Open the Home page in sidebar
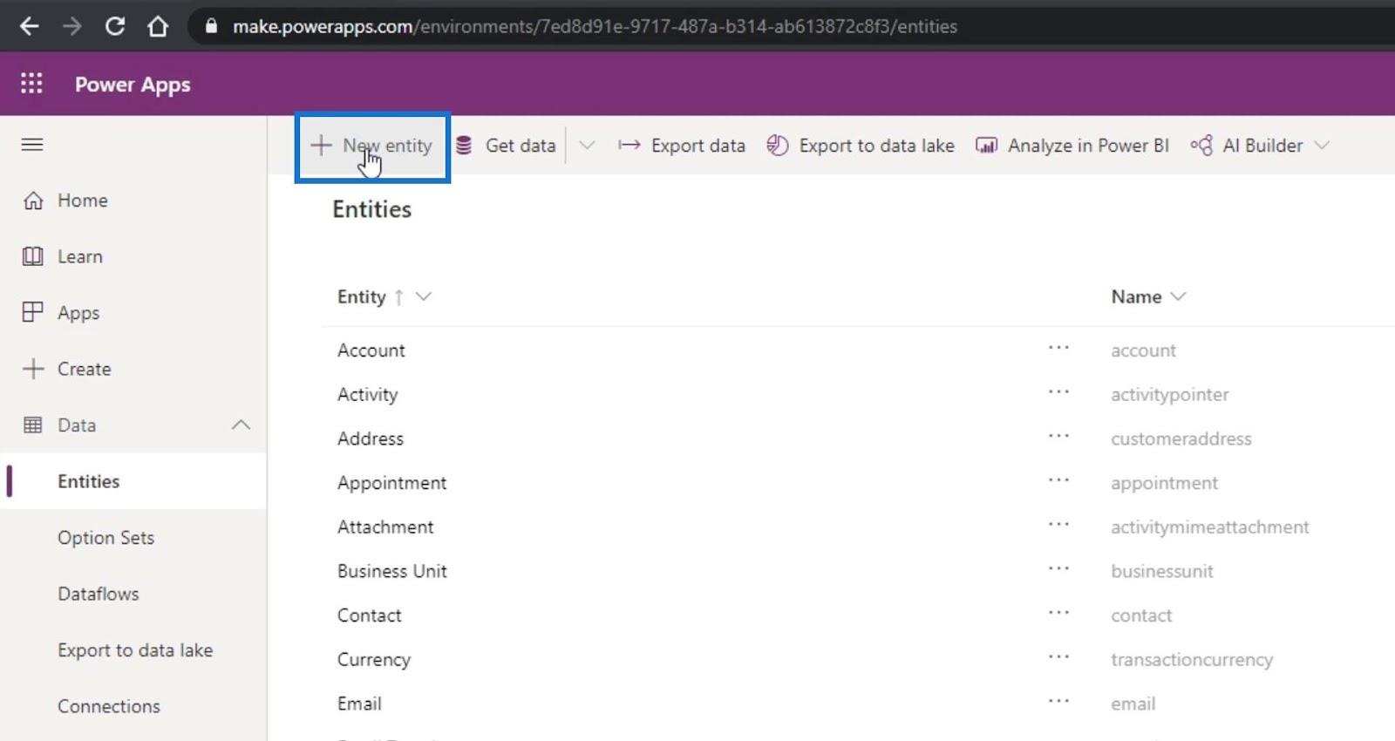Screen dimensions: 1395x741 (x=83, y=201)
